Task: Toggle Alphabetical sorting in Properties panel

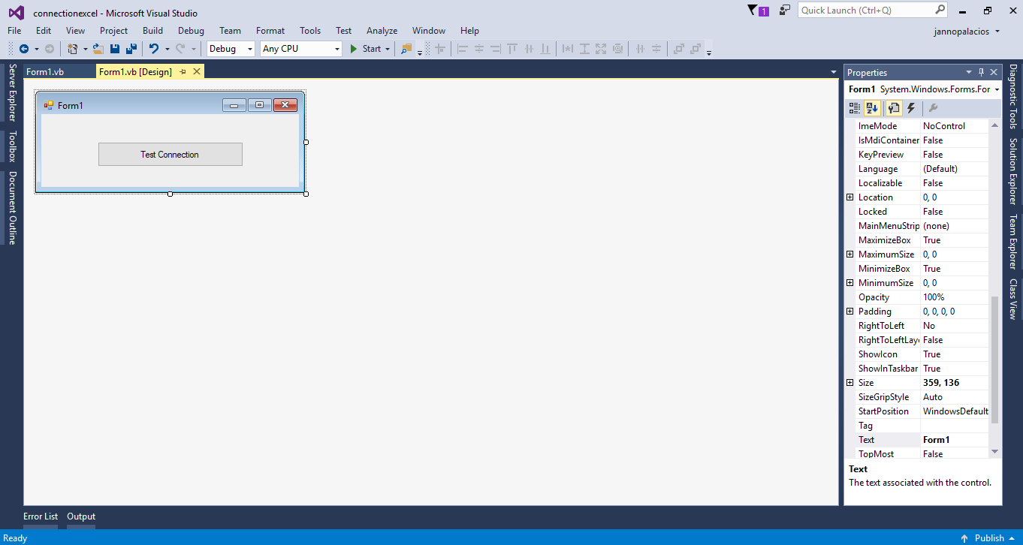Action: click(872, 108)
